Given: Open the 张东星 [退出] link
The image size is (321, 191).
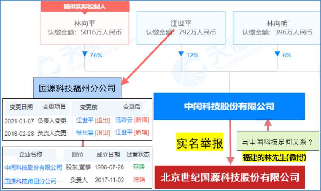Looking at the screenshot, I should [x=93, y=133].
